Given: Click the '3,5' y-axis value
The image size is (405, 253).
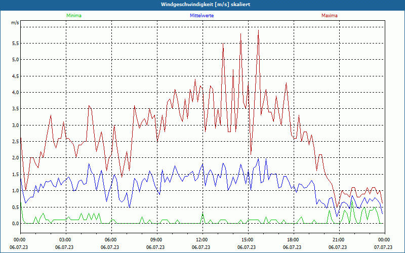Looking at the screenshot, I should pos(16,109).
